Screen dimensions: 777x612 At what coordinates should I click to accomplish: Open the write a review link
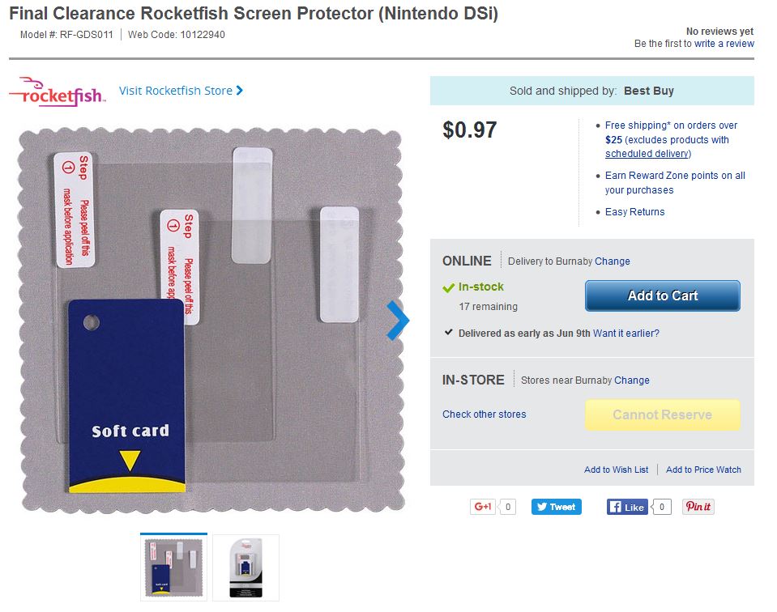coord(726,43)
